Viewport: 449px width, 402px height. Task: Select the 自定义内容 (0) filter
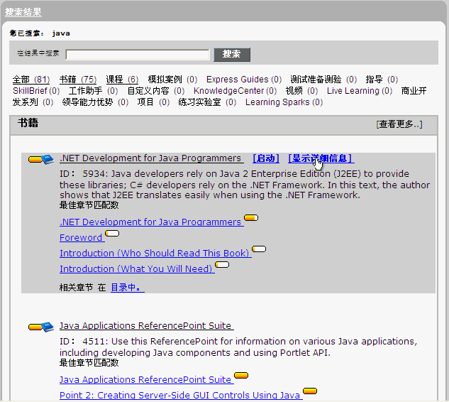click(x=156, y=91)
